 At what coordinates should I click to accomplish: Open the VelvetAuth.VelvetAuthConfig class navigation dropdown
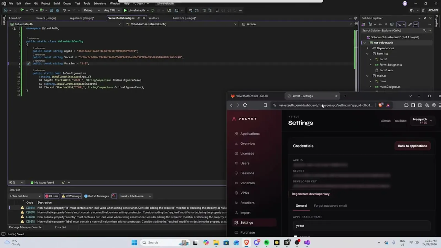pos(181,24)
